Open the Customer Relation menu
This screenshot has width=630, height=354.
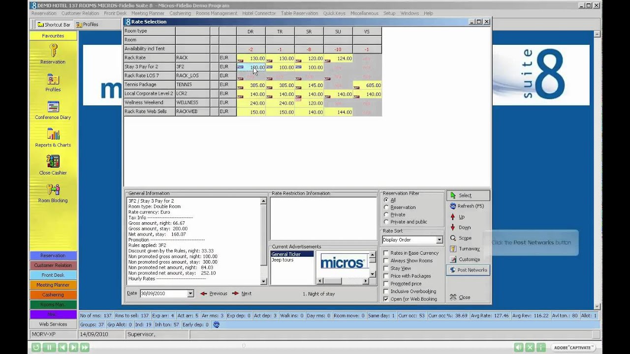tap(80, 13)
